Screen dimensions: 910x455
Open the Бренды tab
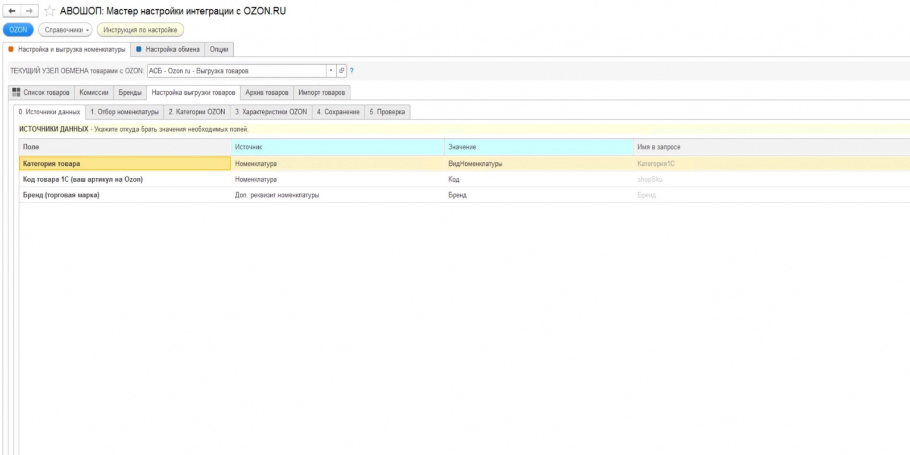130,93
